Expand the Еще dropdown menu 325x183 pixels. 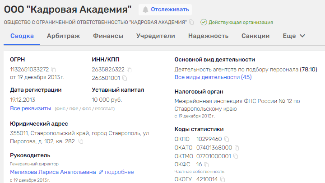(x=294, y=36)
